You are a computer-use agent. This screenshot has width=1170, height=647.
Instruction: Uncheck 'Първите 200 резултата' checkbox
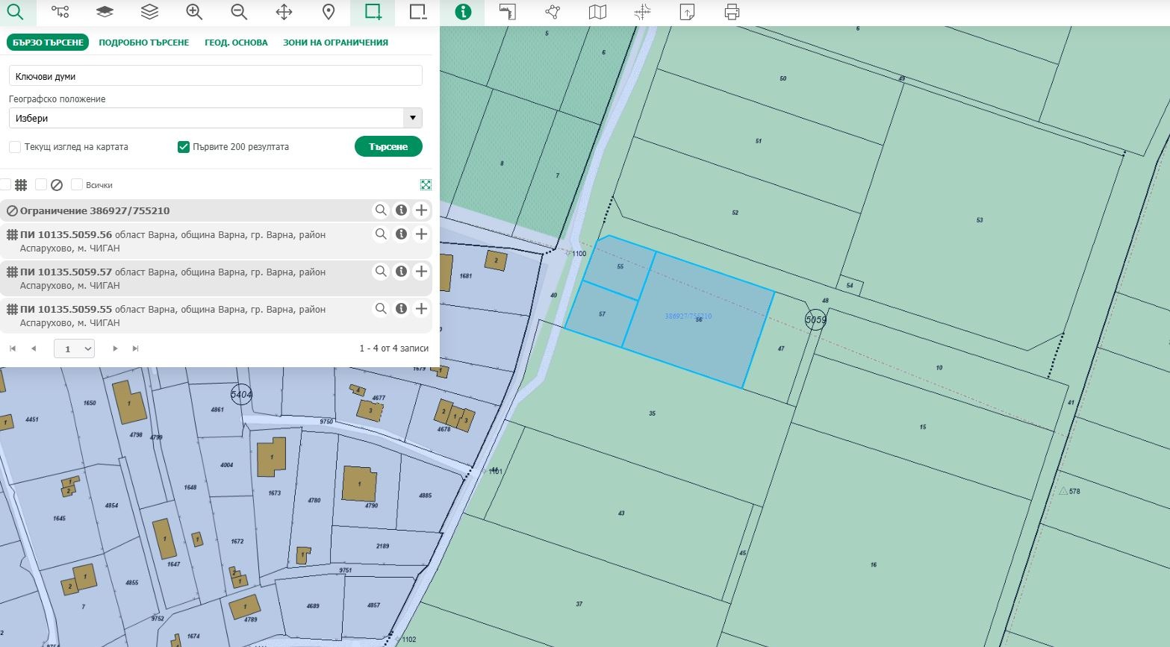pos(184,147)
